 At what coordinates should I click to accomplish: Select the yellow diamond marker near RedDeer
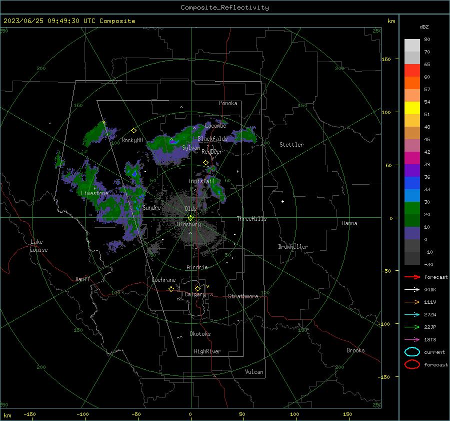(x=205, y=163)
